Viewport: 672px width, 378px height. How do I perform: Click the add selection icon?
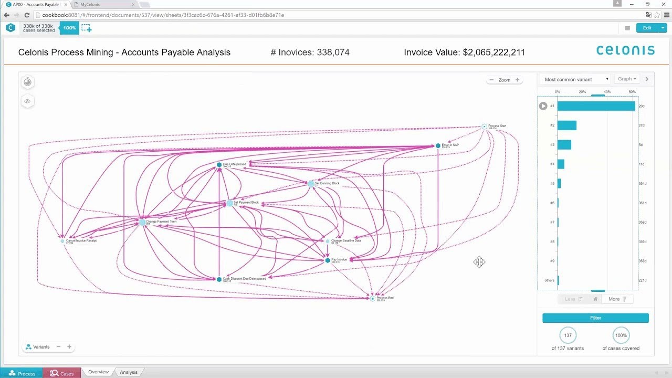pyautogui.click(x=86, y=28)
